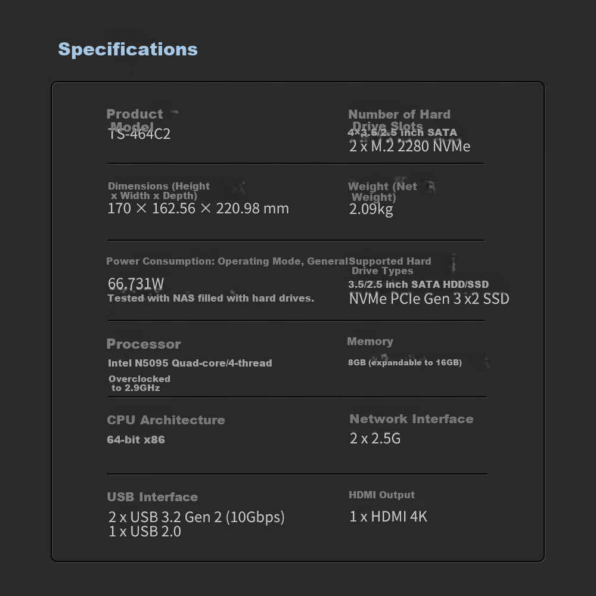Screen dimensions: 596x596
Task: Select the Supported Hard Drive Types label
Action: [x=390, y=266]
